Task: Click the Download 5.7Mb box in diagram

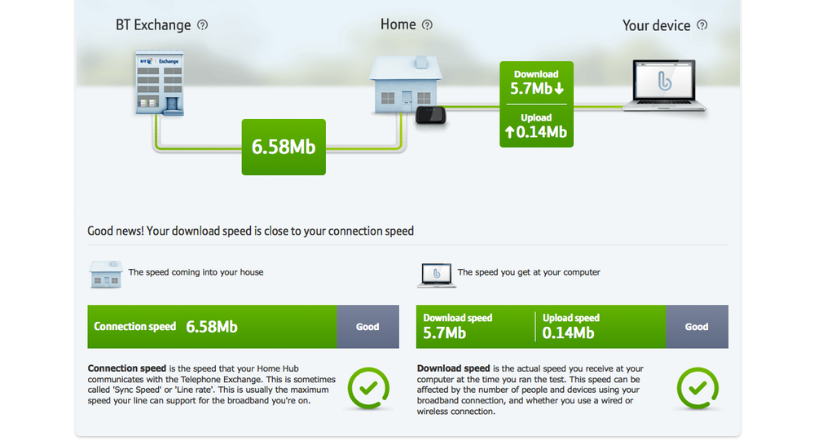Action: [536, 83]
